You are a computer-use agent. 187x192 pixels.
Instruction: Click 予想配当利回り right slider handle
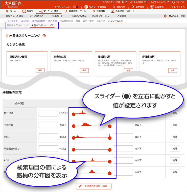[110, 150]
